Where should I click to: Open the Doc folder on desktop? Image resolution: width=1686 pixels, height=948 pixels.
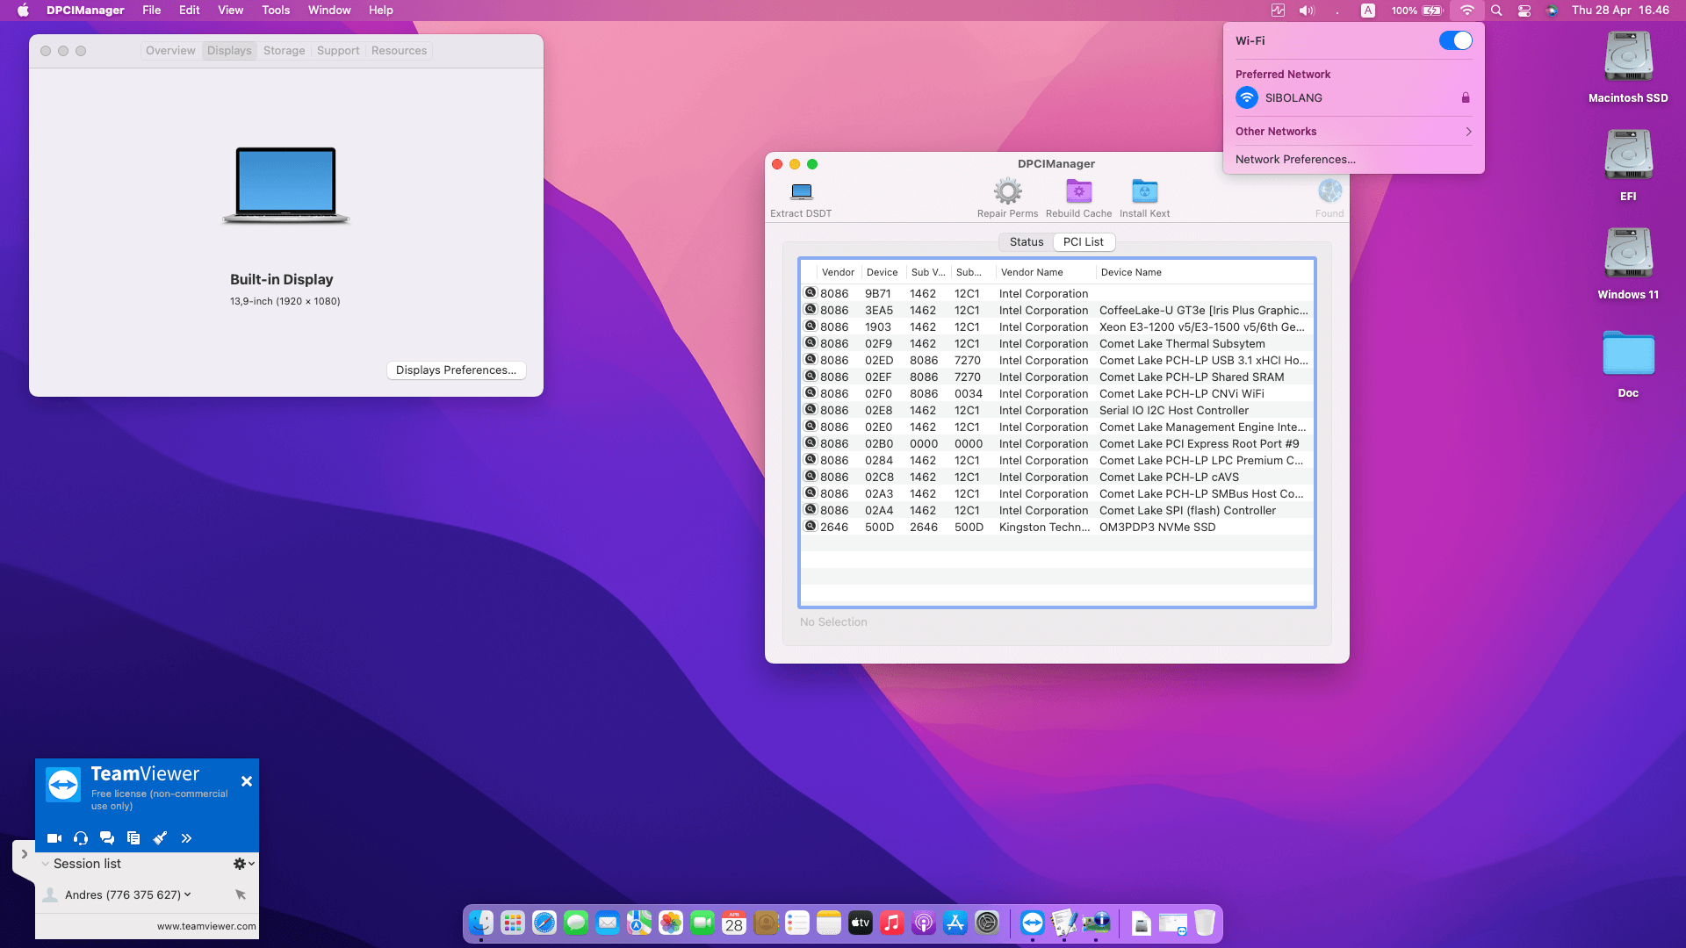[1628, 363]
